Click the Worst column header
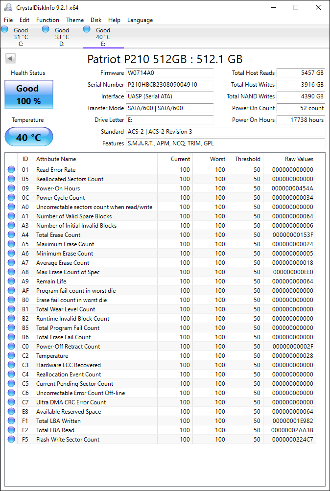Viewport: 330px width, 491px height. tap(211, 159)
